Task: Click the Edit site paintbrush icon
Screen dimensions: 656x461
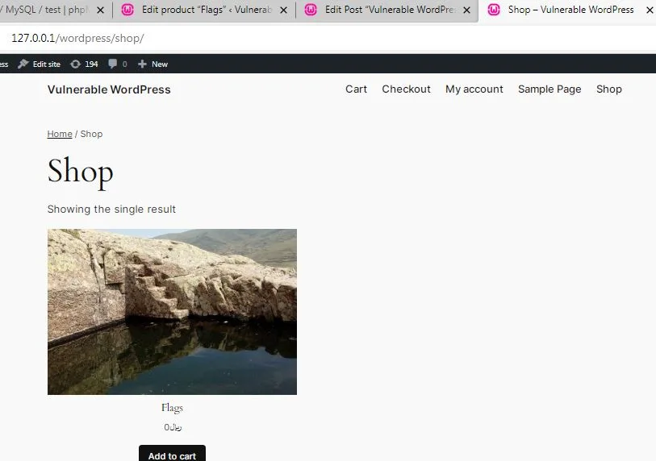Action: pos(23,64)
